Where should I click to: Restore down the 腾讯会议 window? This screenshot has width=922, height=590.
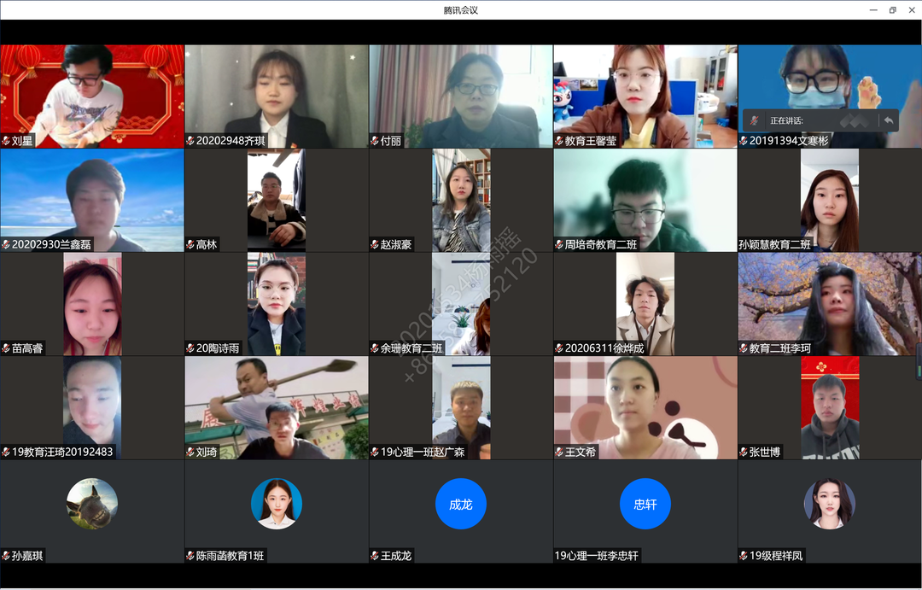coord(892,10)
